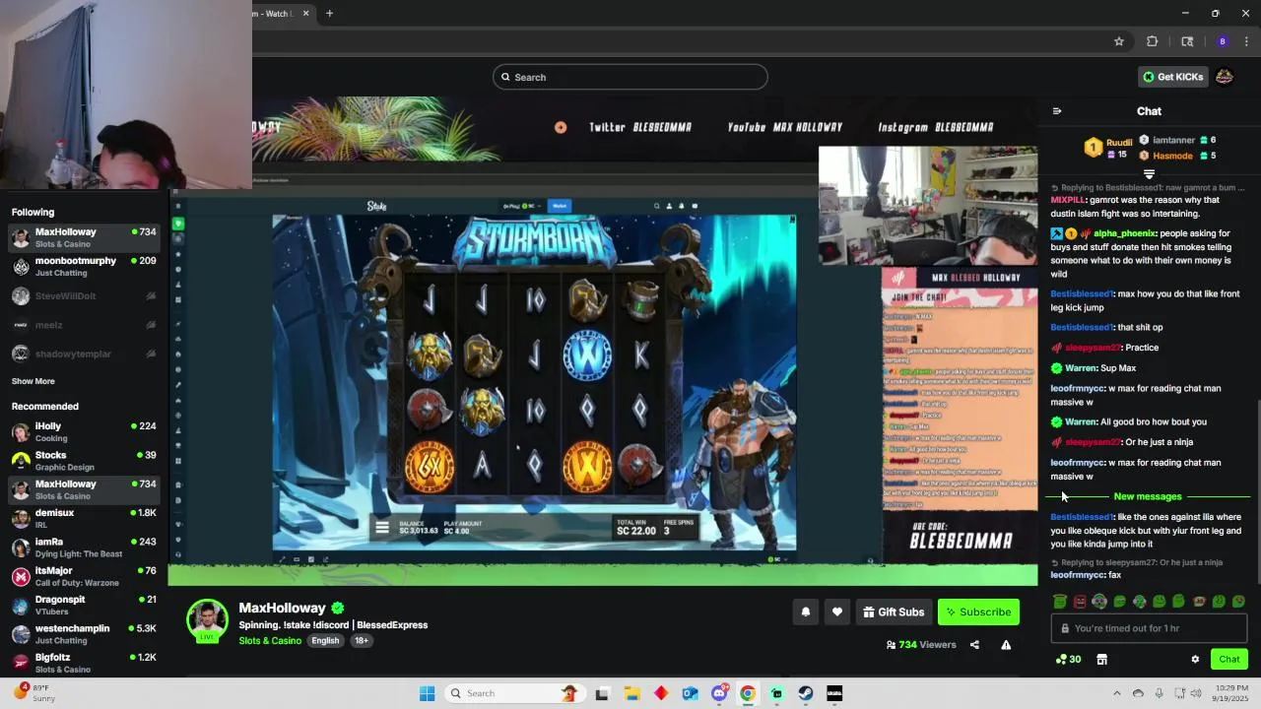Image resolution: width=1261 pixels, height=709 pixels.
Task: Click the 18+ tag
Action: click(362, 641)
